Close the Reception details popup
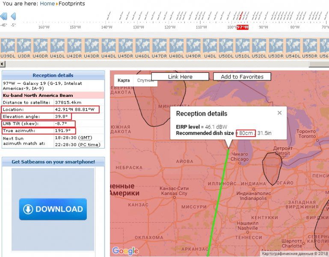The width and height of the screenshot is (329, 257). click(x=279, y=113)
